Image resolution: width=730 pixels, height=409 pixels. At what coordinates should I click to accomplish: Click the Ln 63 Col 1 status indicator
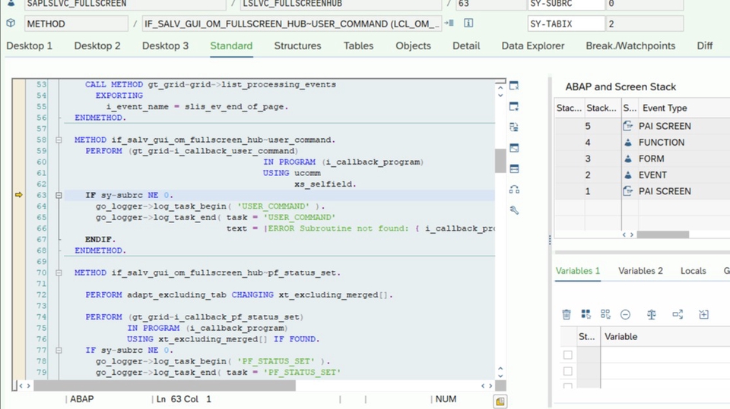[x=184, y=399]
